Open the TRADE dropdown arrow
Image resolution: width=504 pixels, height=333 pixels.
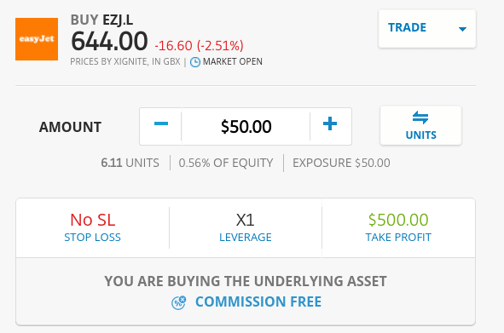(x=462, y=29)
